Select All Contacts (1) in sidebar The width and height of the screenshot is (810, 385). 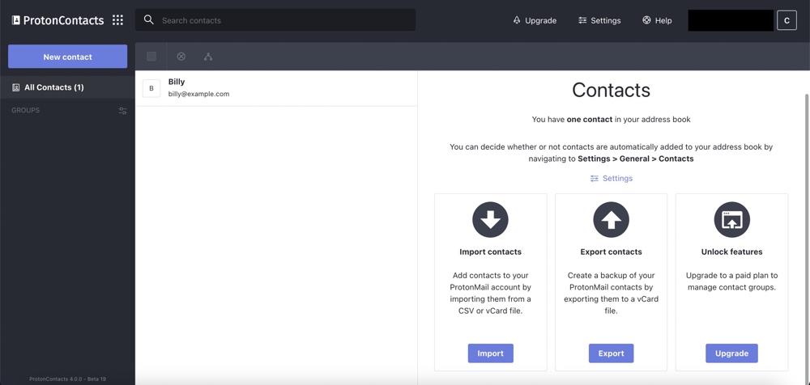pyautogui.click(x=68, y=87)
